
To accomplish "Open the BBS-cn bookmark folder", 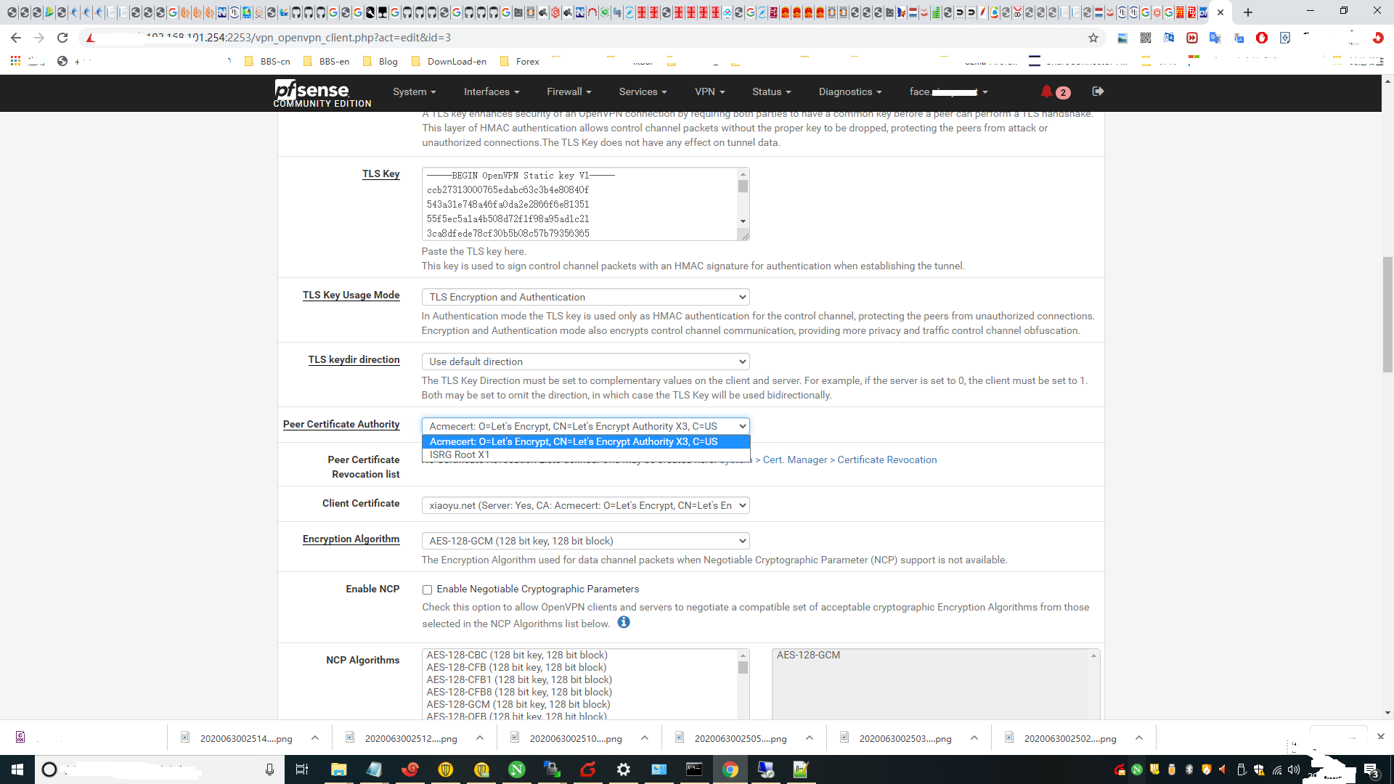I will tap(267, 62).
